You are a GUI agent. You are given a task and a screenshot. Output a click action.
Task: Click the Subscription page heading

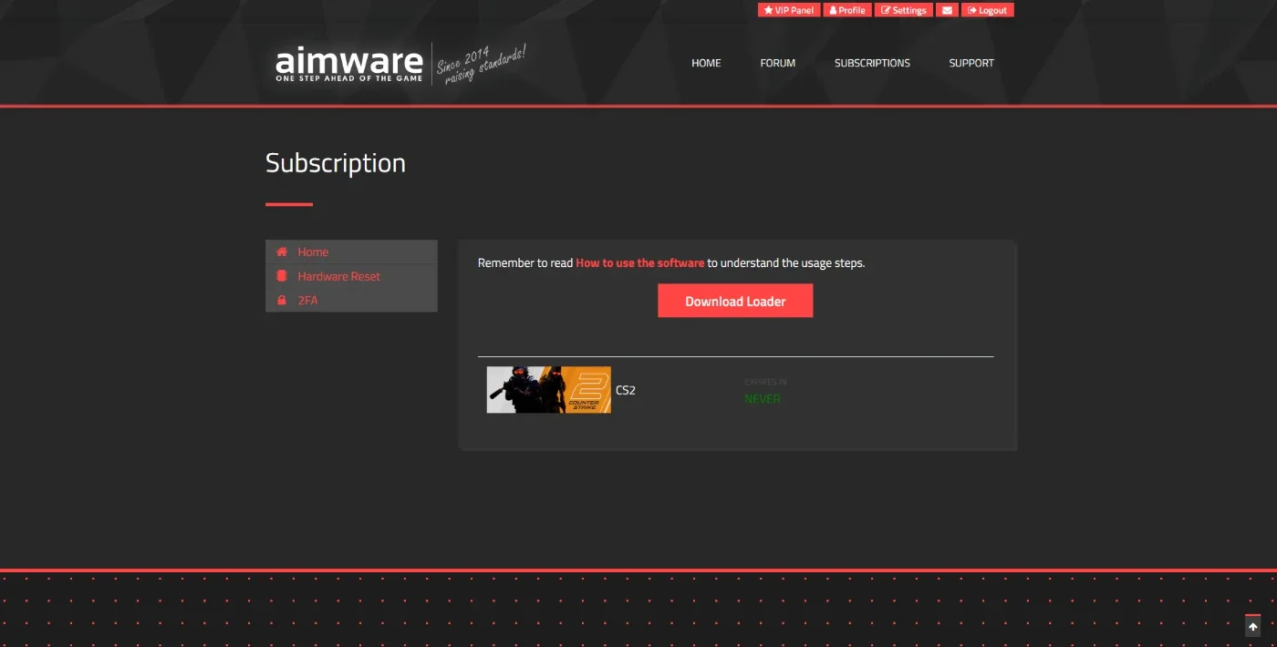tap(336, 163)
